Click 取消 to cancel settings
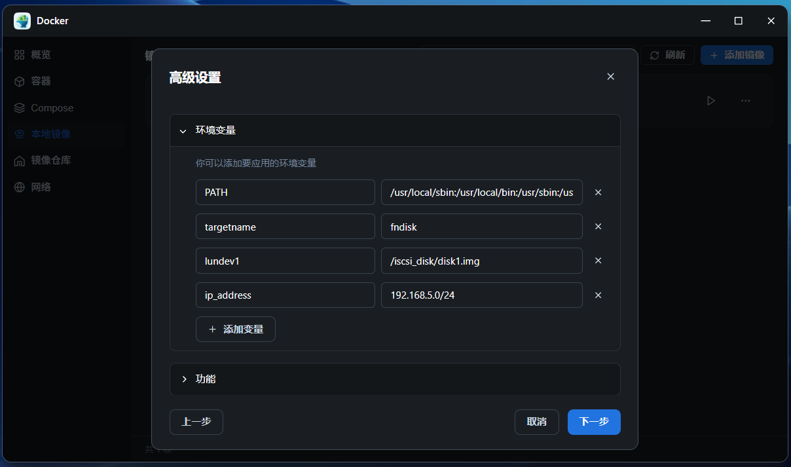 (x=536, y=422)
